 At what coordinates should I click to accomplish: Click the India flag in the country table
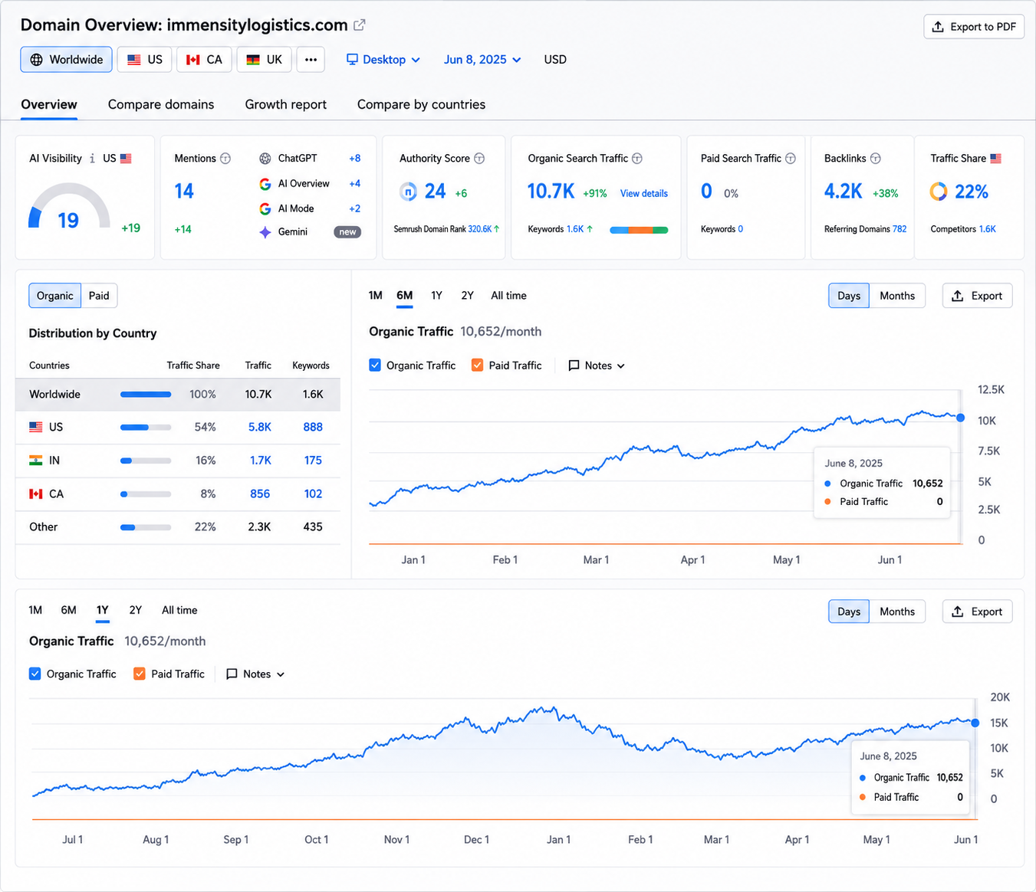click(36, 461)
